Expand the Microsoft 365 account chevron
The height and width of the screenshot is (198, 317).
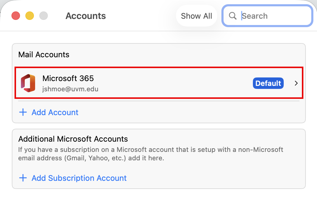click(296, 83)
